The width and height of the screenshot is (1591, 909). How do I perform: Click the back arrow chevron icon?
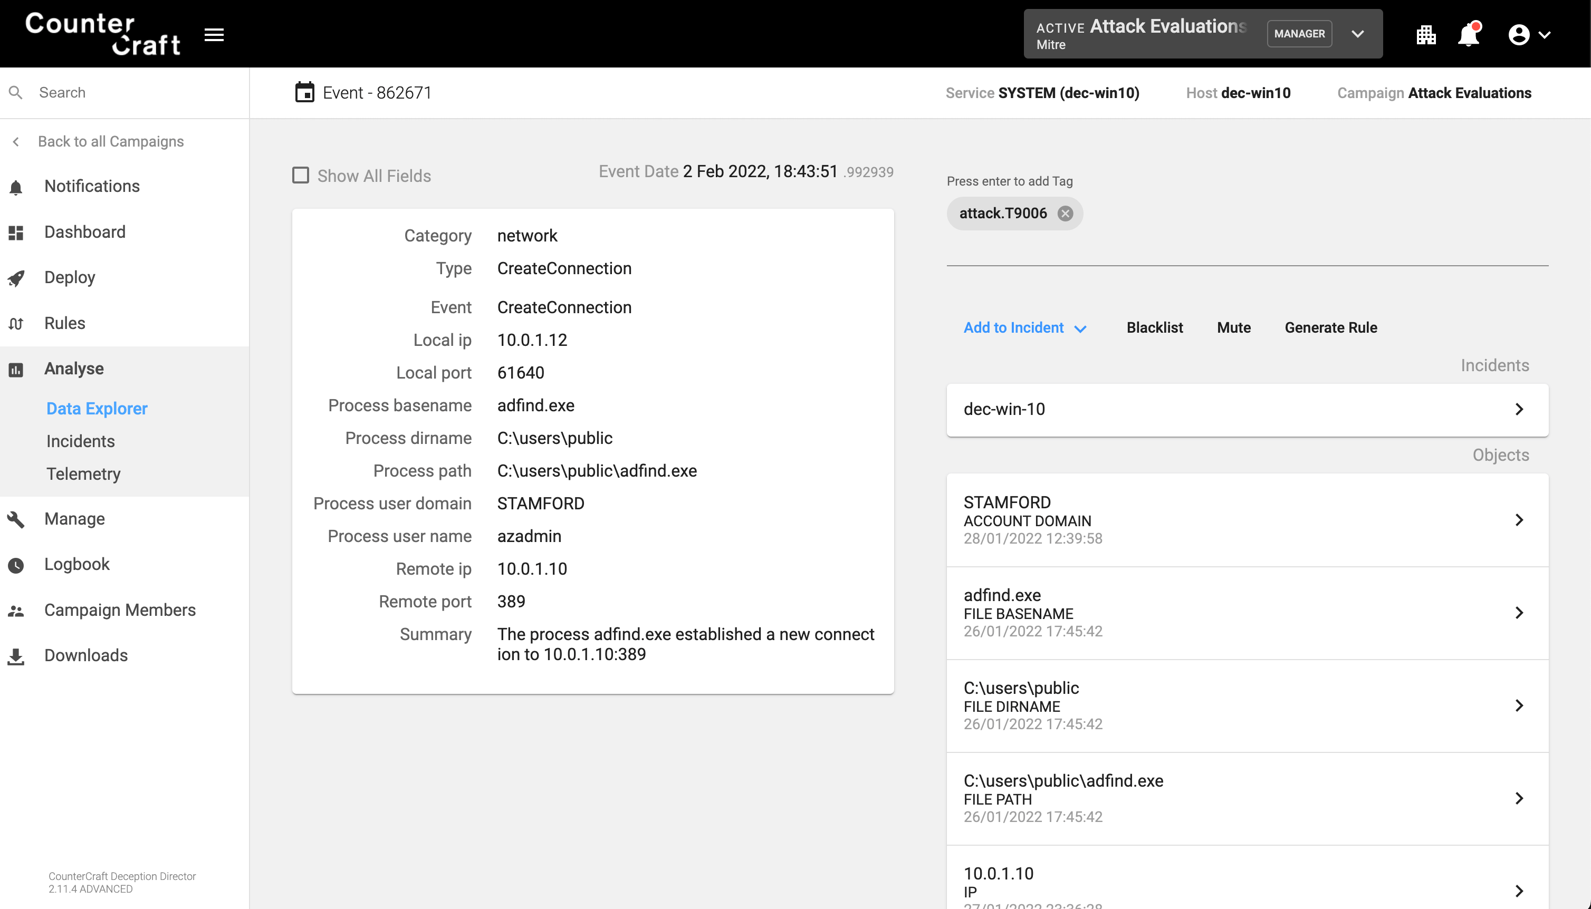tap(16, 142)
